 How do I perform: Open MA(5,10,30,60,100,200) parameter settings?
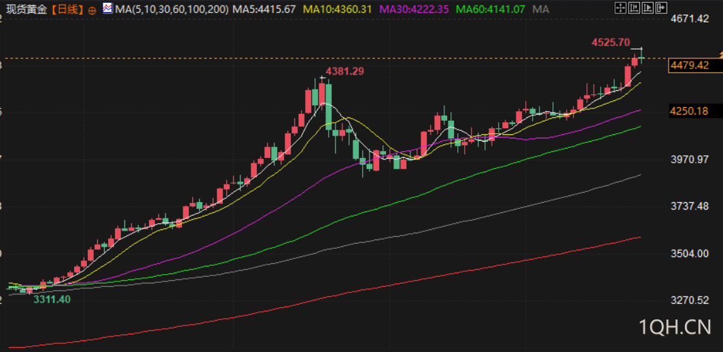click(x=171, y=9)
